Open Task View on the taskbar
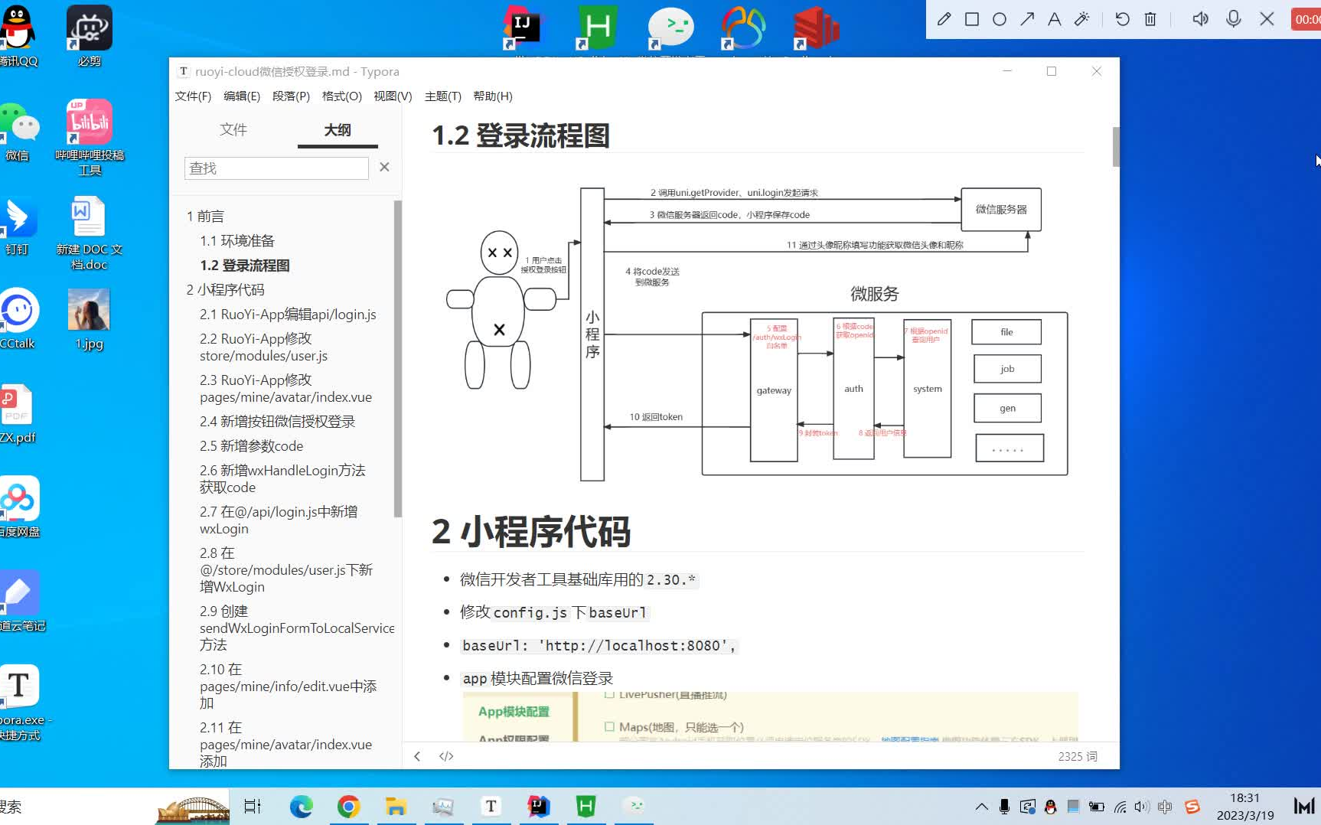1321x825 pixels. pyautogui.click(x=253, y=806)
